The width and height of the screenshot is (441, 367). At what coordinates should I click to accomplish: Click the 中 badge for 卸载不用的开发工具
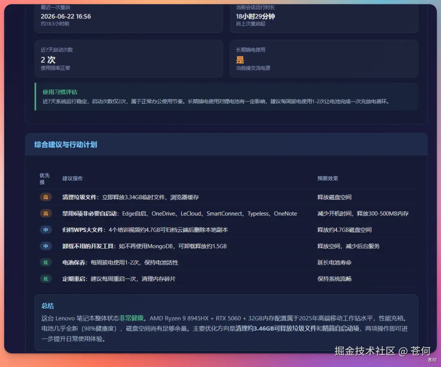click(x=46, y=246)
